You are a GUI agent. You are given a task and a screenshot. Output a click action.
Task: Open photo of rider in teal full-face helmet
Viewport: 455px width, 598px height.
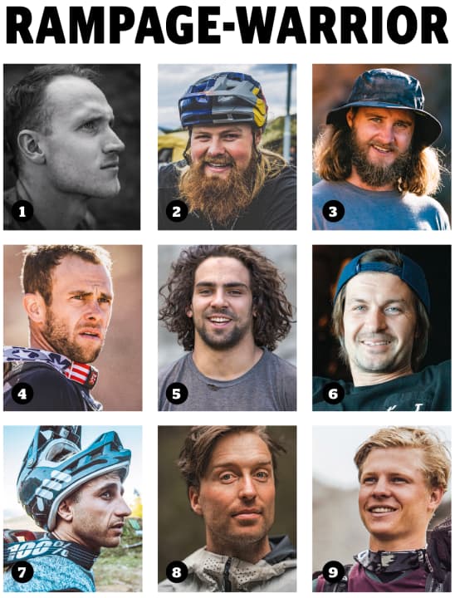73,509
